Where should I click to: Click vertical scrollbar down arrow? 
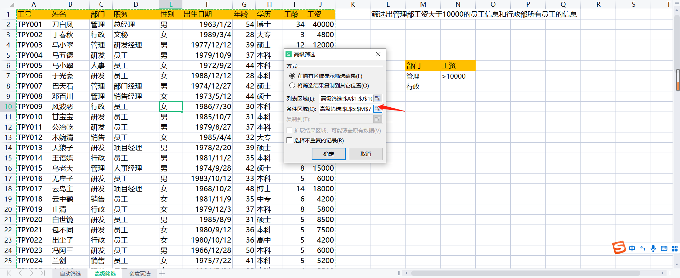tap(677, 264)
